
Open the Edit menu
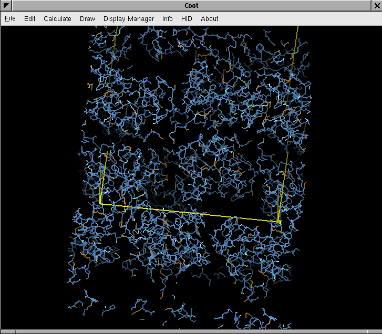point(30,18)
